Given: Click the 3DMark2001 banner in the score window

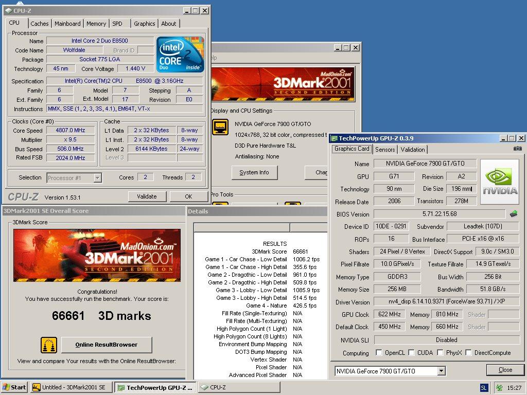Looking at the screenshot, I should [97, 255].
